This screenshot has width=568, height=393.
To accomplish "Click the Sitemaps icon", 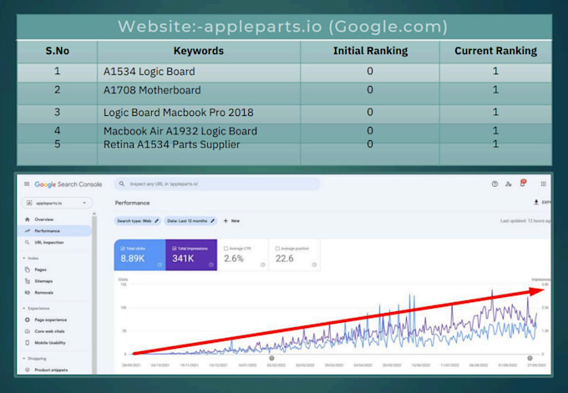I will tap(28, 281).
